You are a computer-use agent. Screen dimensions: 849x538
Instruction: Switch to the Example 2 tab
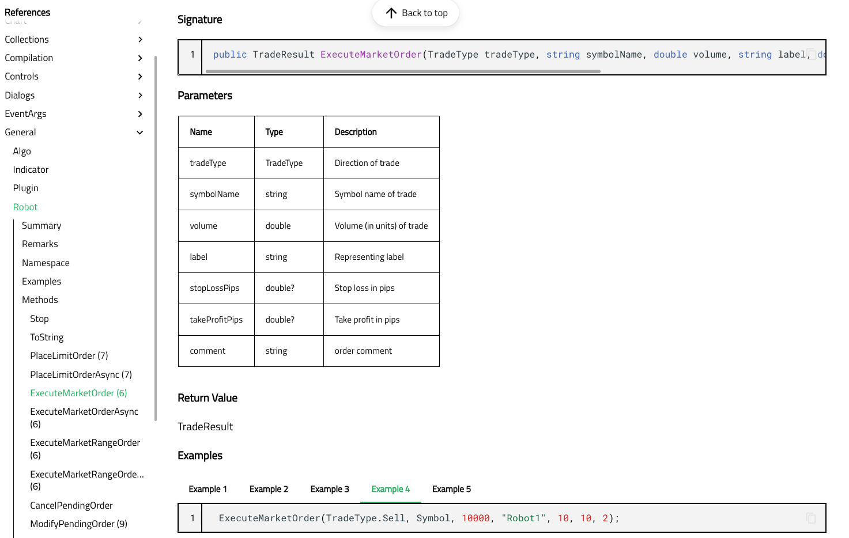pyautogui.click(x=269, y=489)
